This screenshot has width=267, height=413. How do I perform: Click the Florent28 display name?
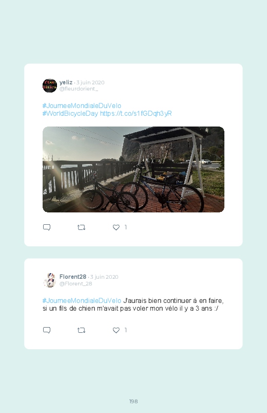coord(73,277)
